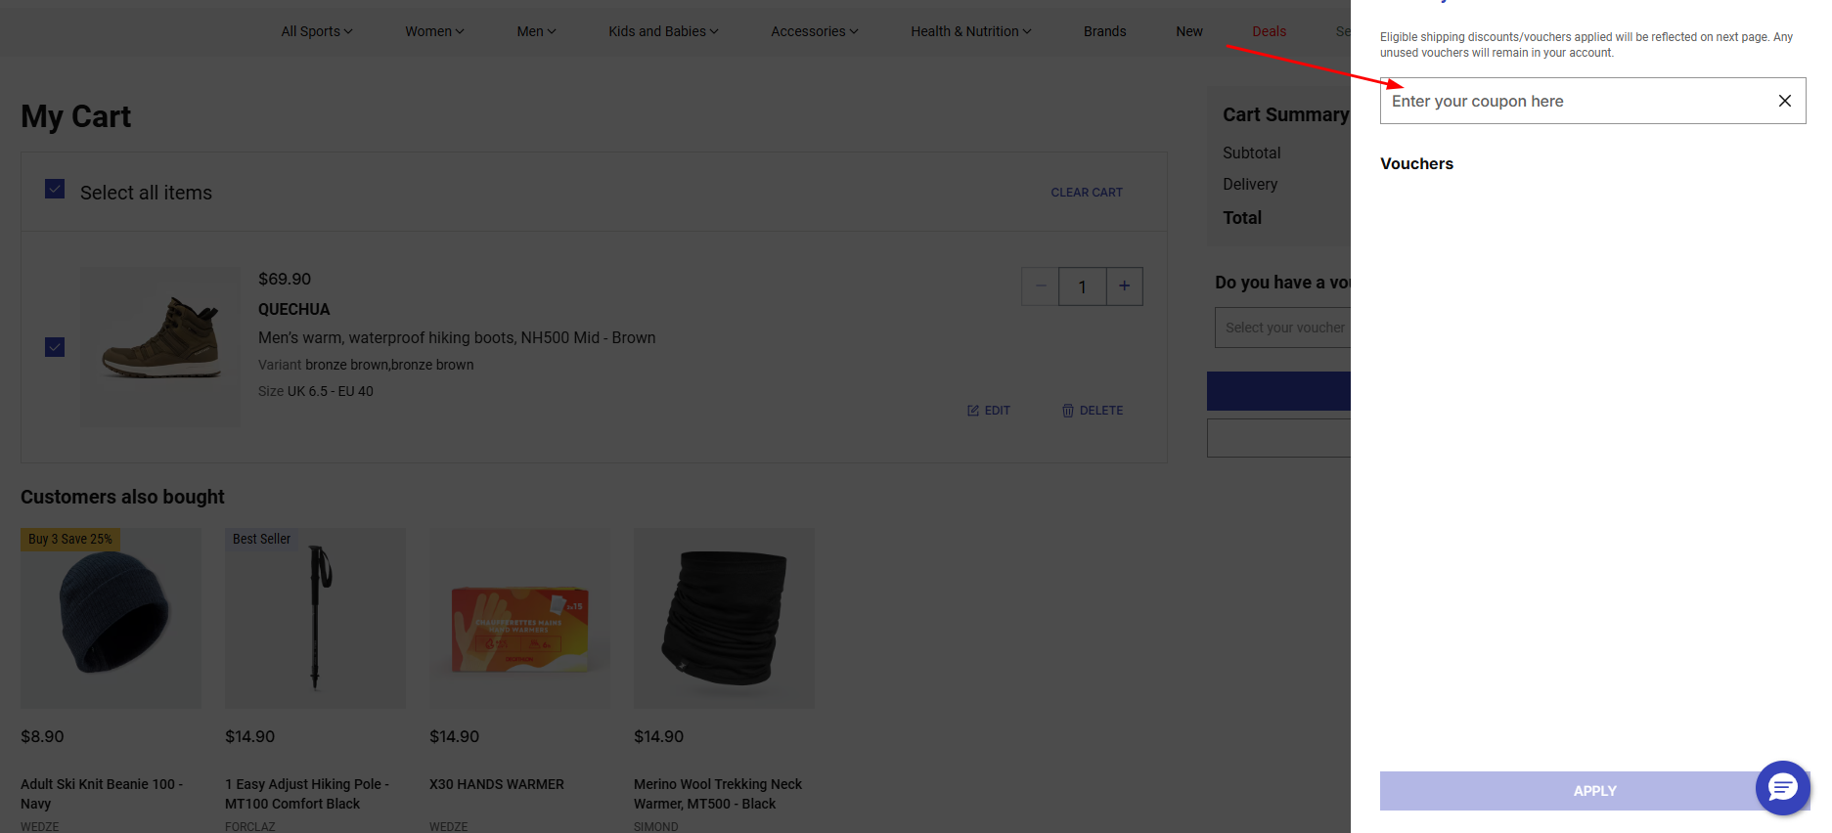Uncheck the Quechua hiking boots checkbox
The width and height of the screenshot is (1832, 833).
55,347
